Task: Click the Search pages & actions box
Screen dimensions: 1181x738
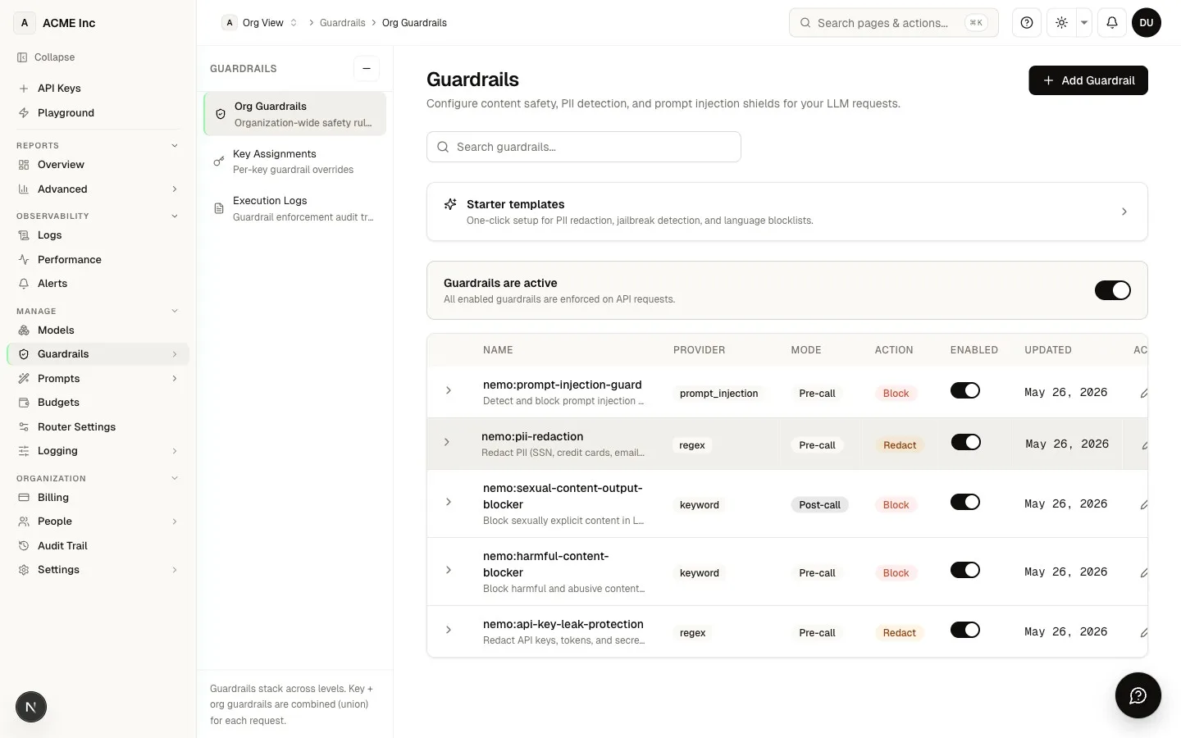Action: [x=894, y=23]
